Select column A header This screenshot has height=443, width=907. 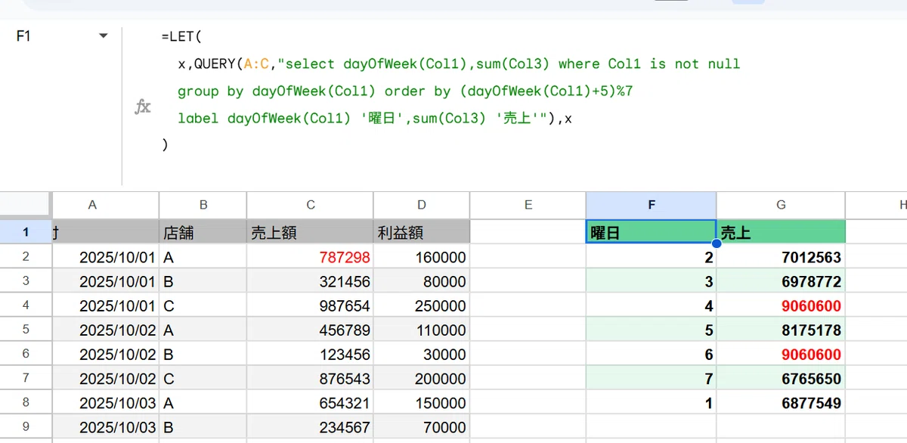[x=92, y=205]
